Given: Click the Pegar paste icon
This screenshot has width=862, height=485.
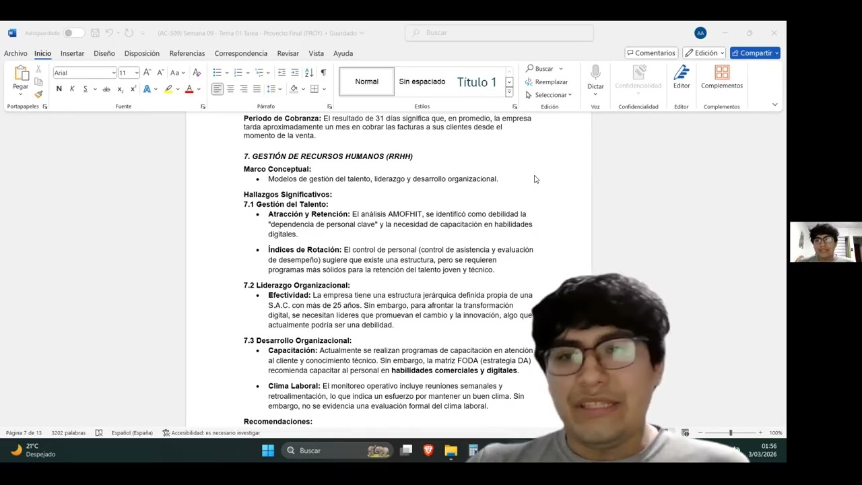Looking at the screenshot, I should pos(21,73).
